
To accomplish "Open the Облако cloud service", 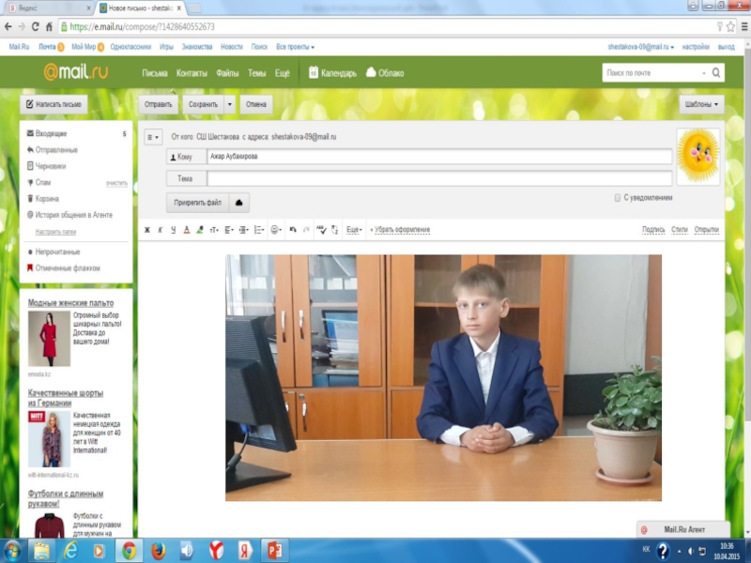I will point(385,73).
